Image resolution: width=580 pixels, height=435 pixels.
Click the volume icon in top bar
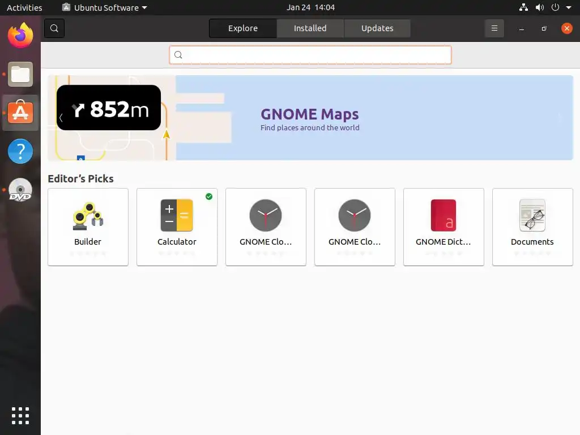click(x=540, y=7)
